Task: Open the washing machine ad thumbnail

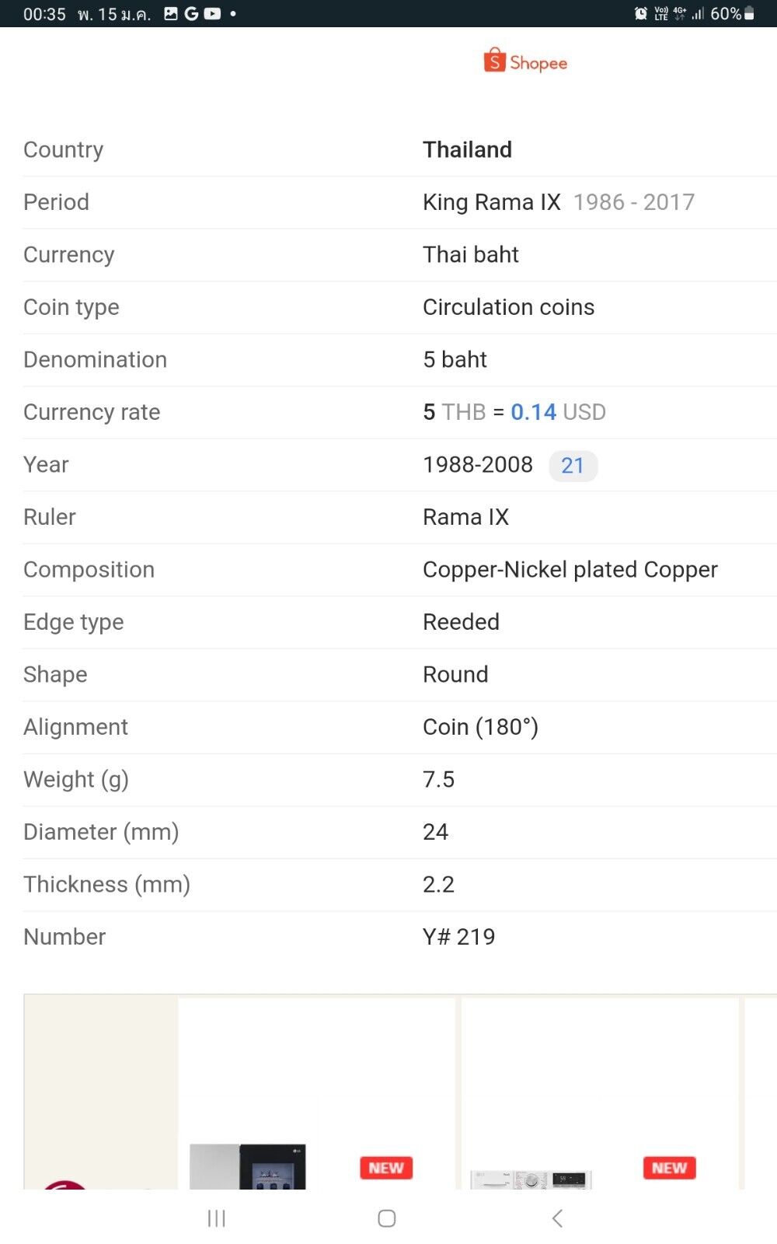Action: tap(531, 1179)
